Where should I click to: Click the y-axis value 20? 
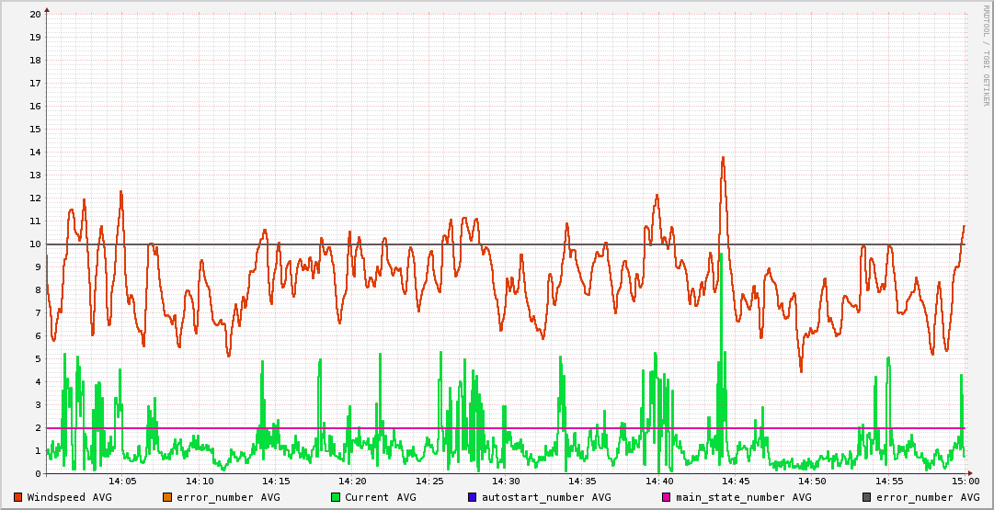35,15
